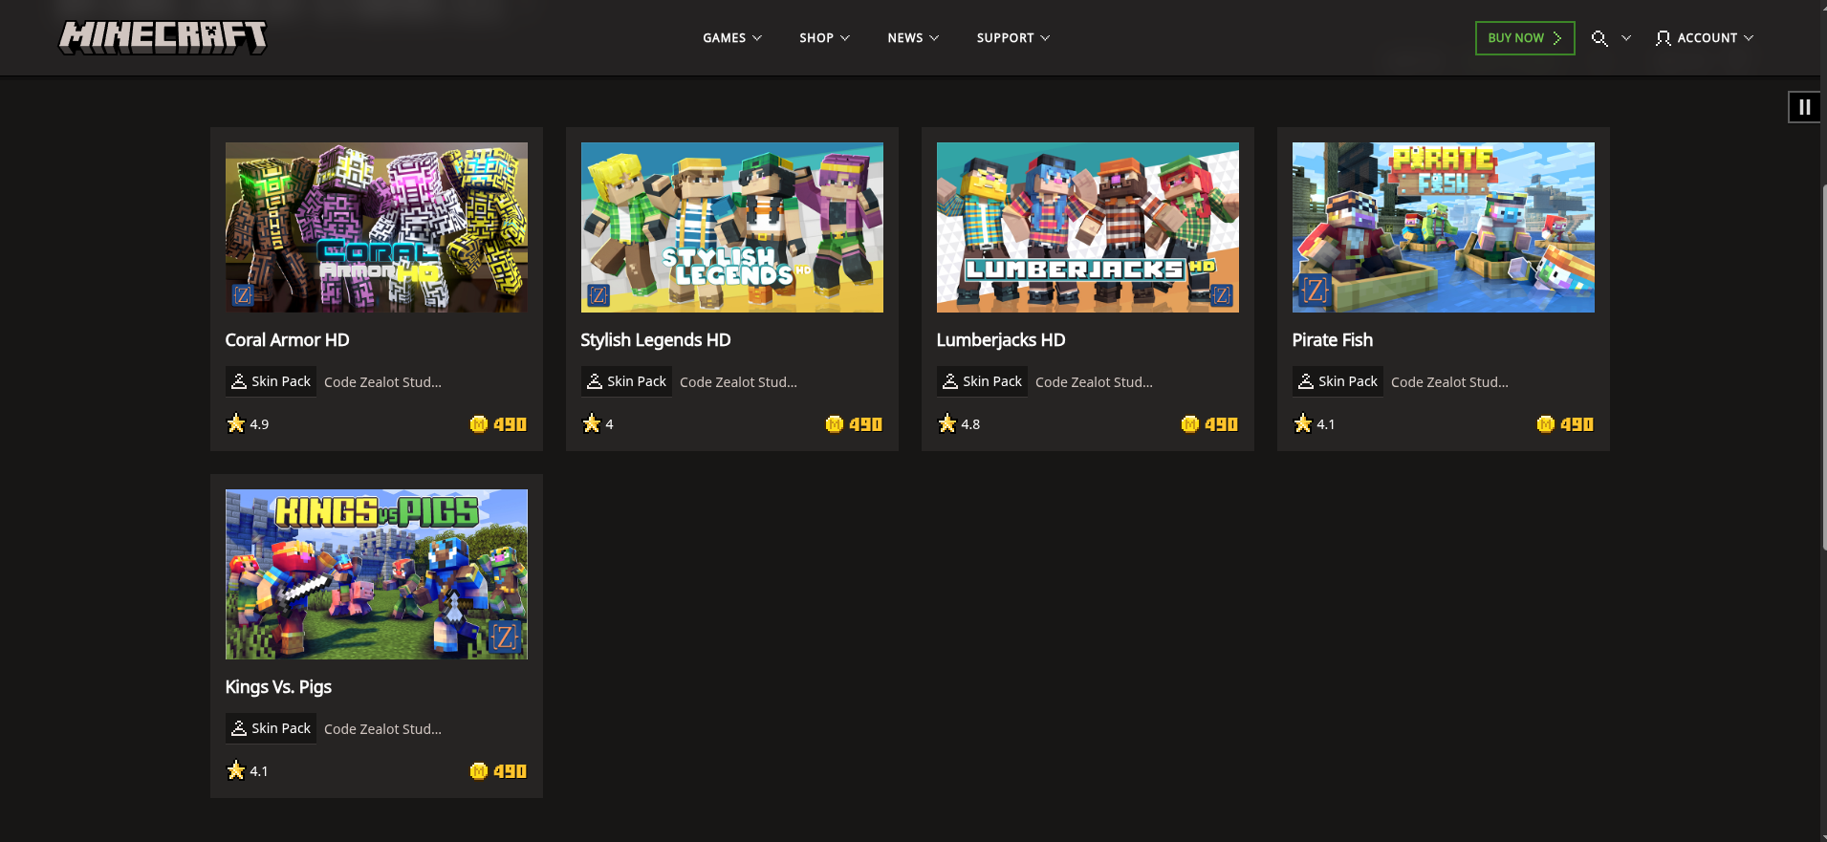Click the 4.8 rating on Lumberjacks HD

[970, 424]
